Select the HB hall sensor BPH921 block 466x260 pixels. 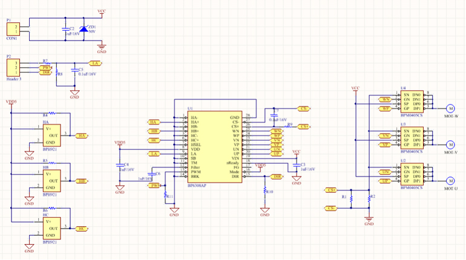coord(53,181)
